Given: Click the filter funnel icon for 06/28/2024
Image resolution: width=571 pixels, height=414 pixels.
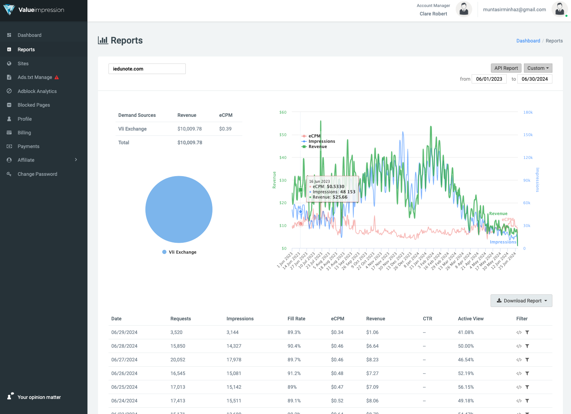Looking at the screenshot, I should 527,346.
